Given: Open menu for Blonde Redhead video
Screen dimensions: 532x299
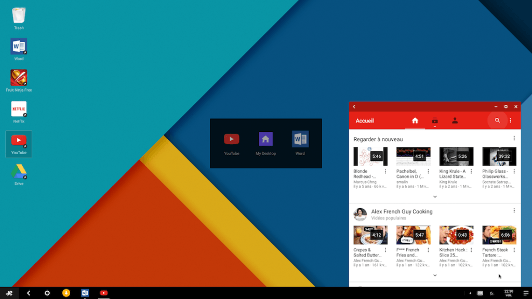Looking at the screenshot, I should pyautogui.click(x=385, y=171).
